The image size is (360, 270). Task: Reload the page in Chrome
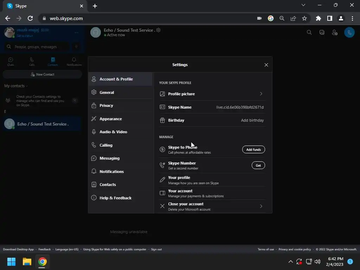30,18
